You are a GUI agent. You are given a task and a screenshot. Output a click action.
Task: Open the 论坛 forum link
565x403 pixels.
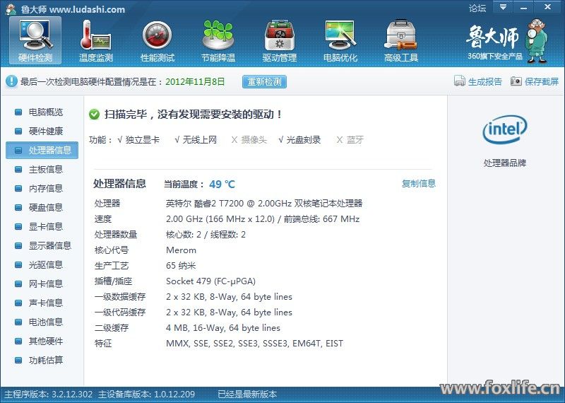(x=477, y=8)
